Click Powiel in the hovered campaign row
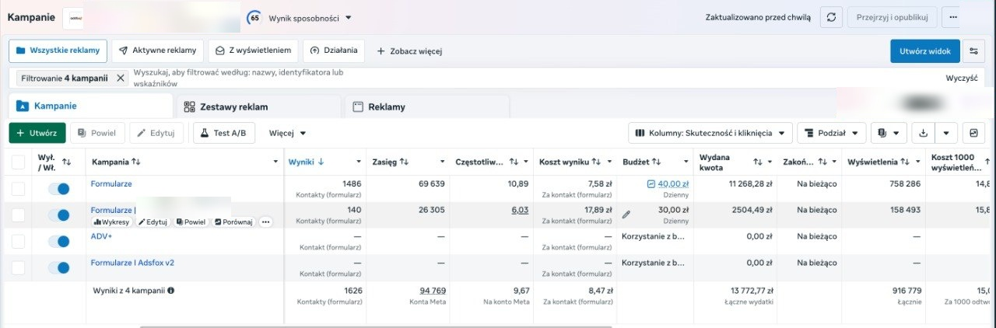 (191, 222)
